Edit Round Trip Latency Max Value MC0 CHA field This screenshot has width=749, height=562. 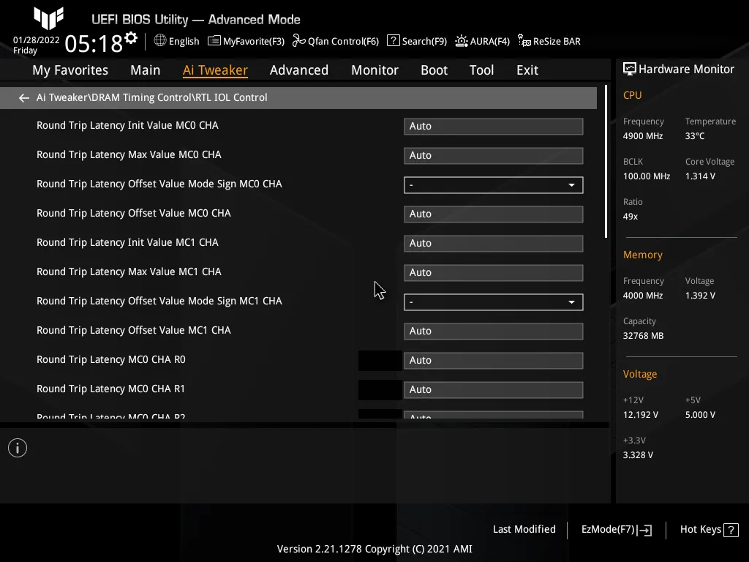tap(494, 155)
